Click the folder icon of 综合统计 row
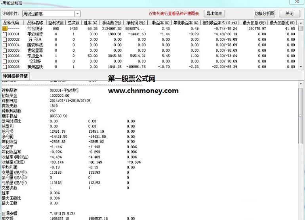Image resolution: width=305 pixels, height=220 pixels. click(5, 28)
